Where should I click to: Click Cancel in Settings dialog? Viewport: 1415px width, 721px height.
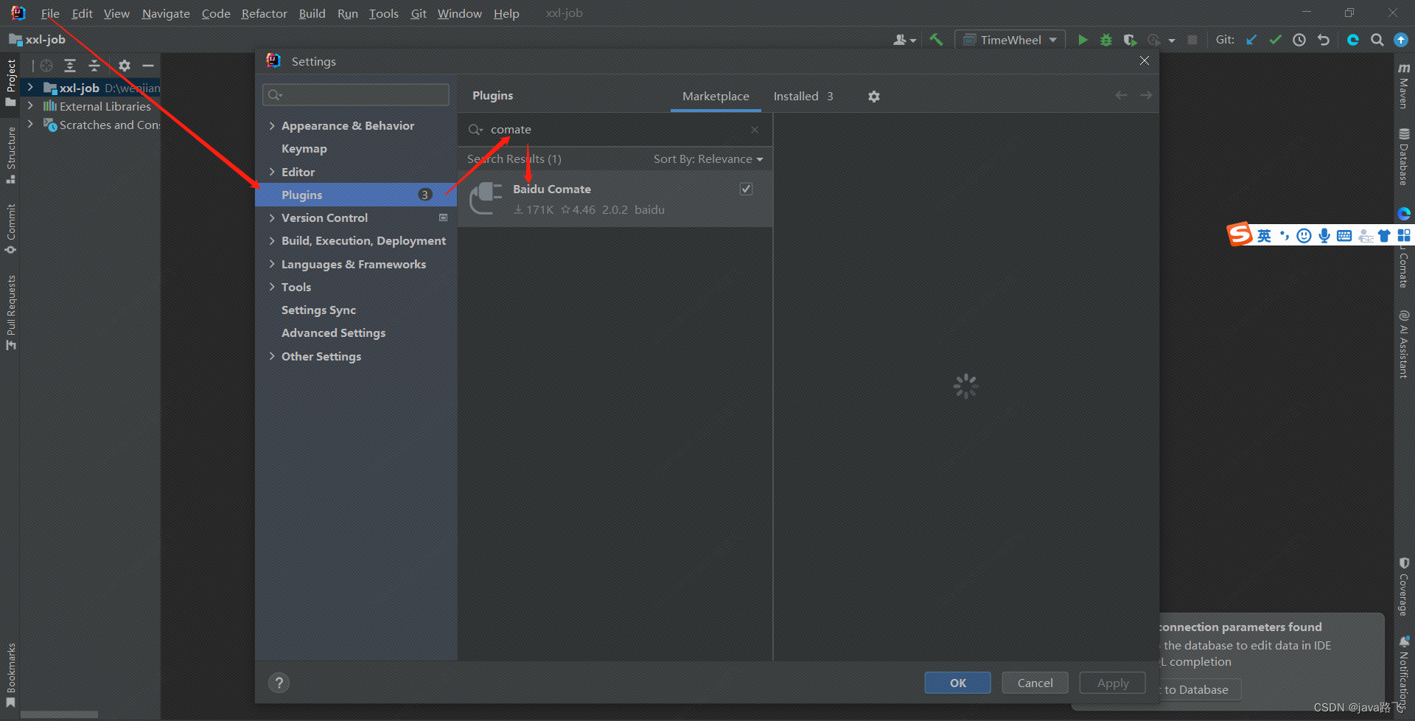1035,683
